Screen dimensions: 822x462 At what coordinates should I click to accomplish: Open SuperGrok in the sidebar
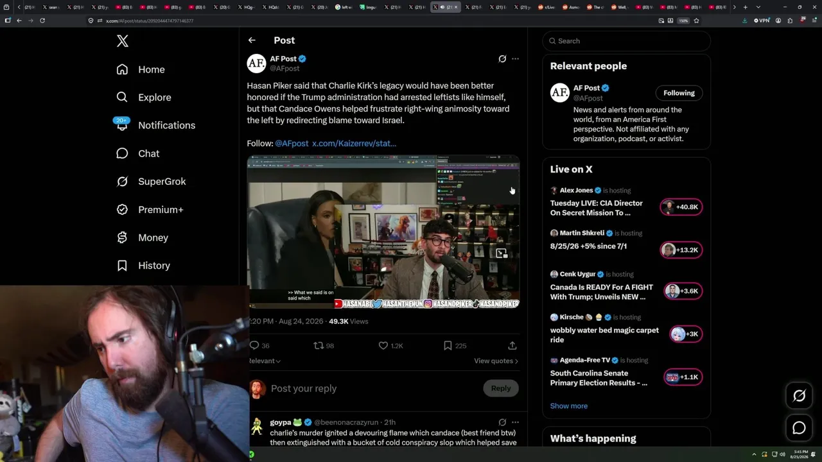pyautogui.click(x=151, y=182)
